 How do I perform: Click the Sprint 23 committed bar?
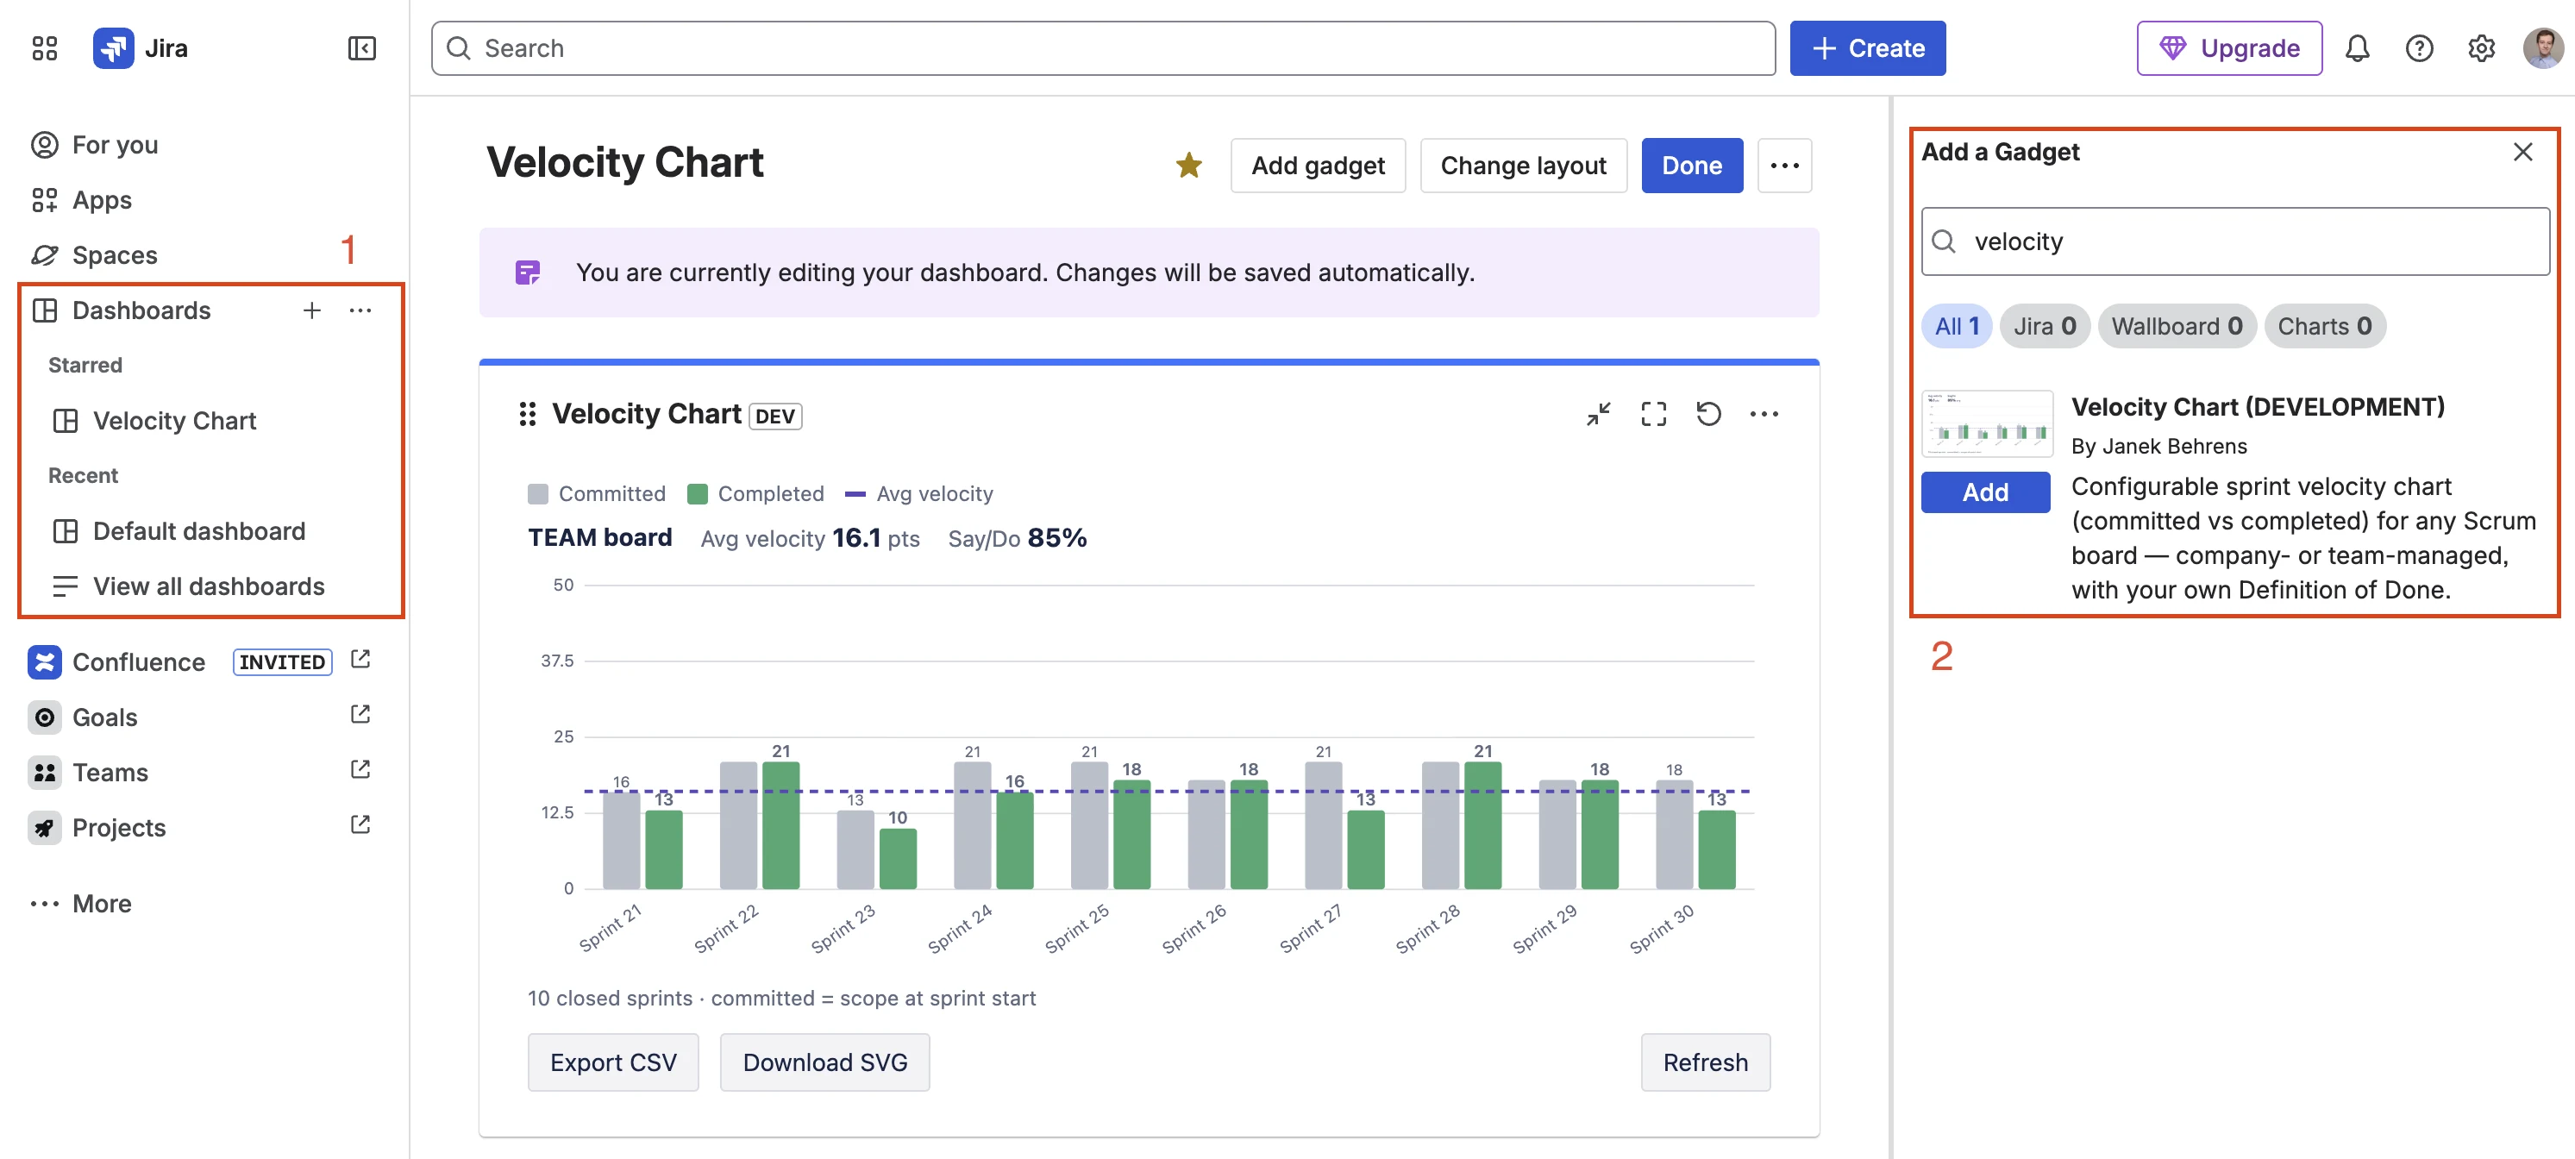coord(855,849)
